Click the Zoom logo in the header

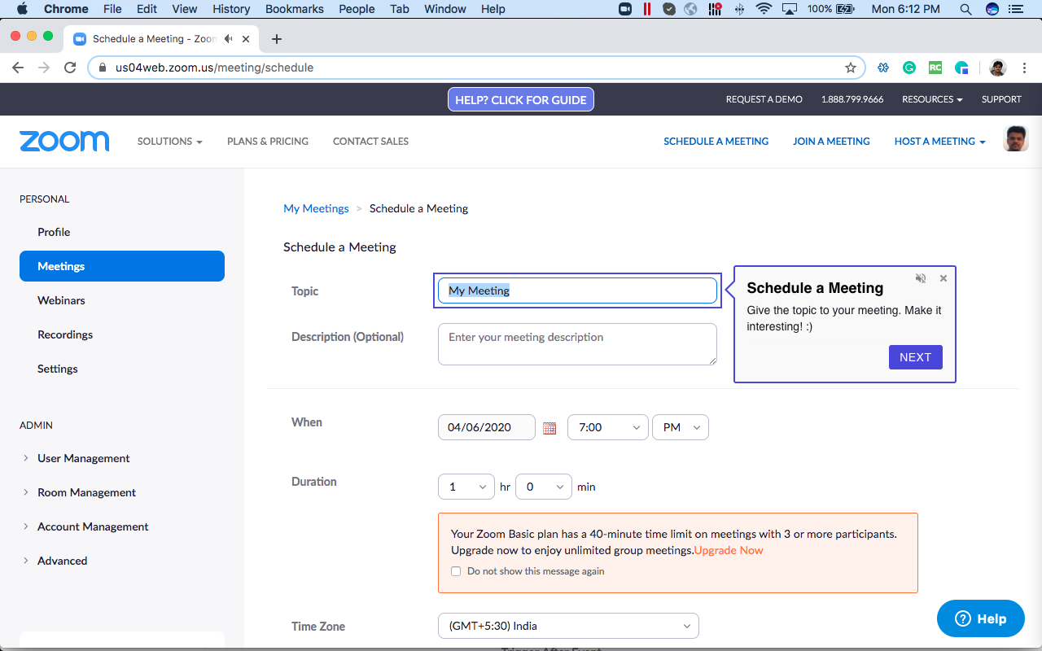point(64,141)
